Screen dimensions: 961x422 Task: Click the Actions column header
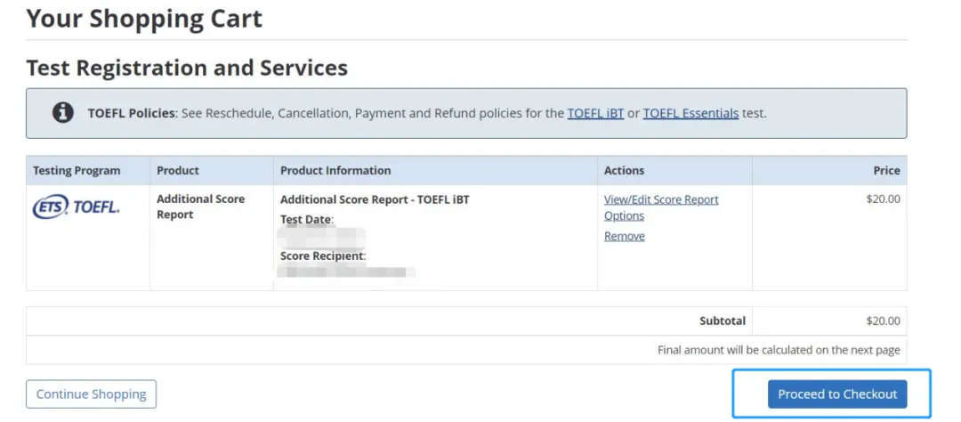(x=624, y=170)
